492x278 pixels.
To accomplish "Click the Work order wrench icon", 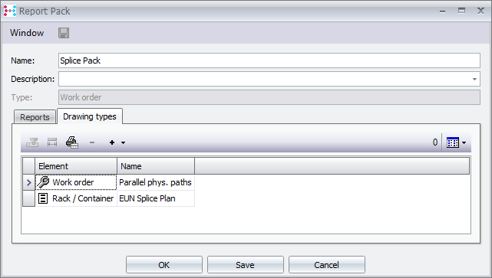I will coord(43,182).
